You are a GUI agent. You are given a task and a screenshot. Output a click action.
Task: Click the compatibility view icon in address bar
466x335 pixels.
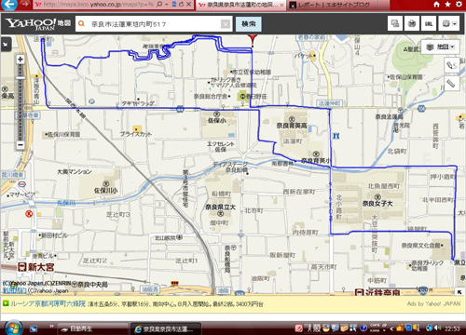pos(174,5)
